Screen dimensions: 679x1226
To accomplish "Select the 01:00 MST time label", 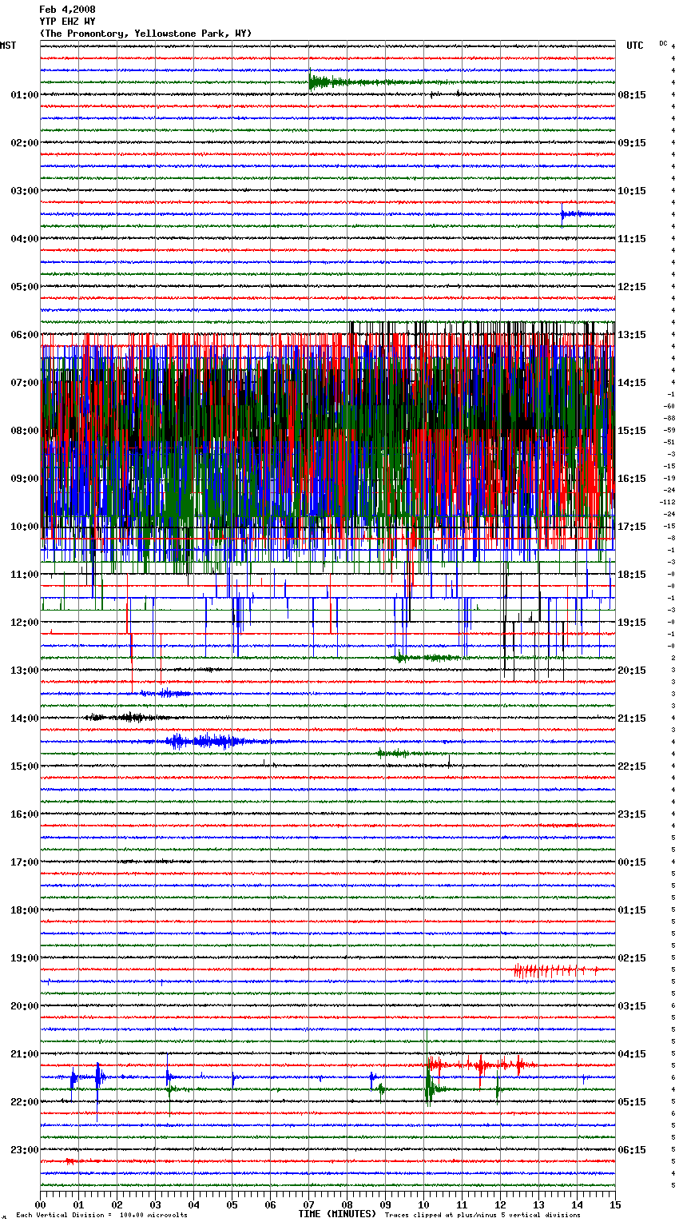I will pyautogui.click(x=25, y=95).
